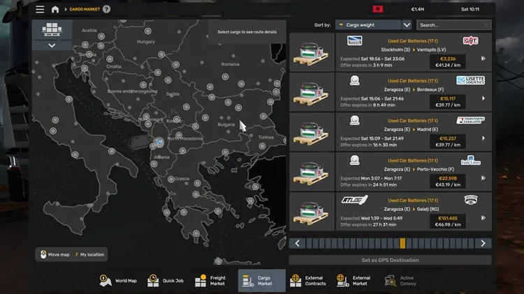Click the Albanian flag icon
This screenshot has height=294, width=524.
(x=377, y=9)
